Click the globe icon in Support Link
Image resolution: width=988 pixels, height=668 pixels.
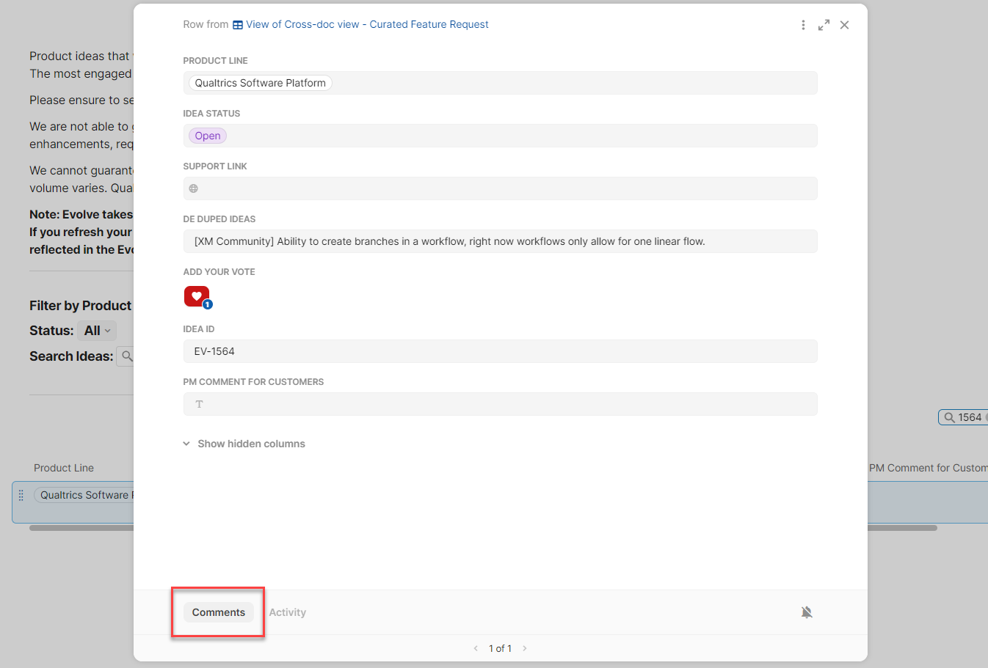pyautogui.click(x=194, y=188)
